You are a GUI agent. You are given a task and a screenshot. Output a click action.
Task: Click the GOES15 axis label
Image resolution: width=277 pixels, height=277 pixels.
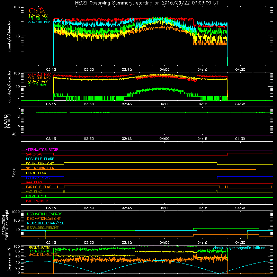click(7, 121)
